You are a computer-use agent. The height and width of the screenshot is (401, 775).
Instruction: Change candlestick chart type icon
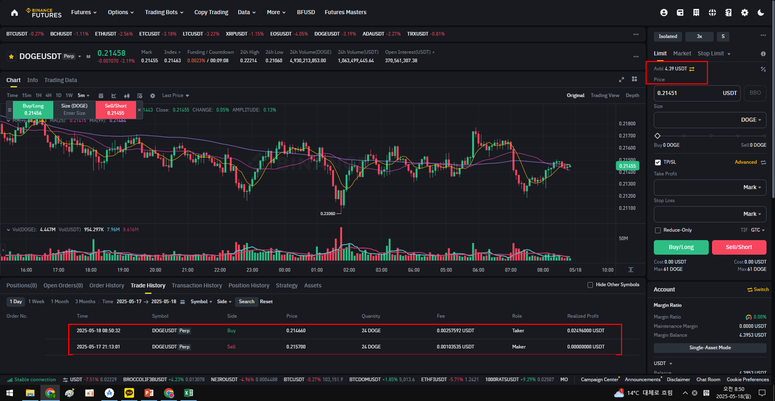pyautogui.click(x=127, y=96)
